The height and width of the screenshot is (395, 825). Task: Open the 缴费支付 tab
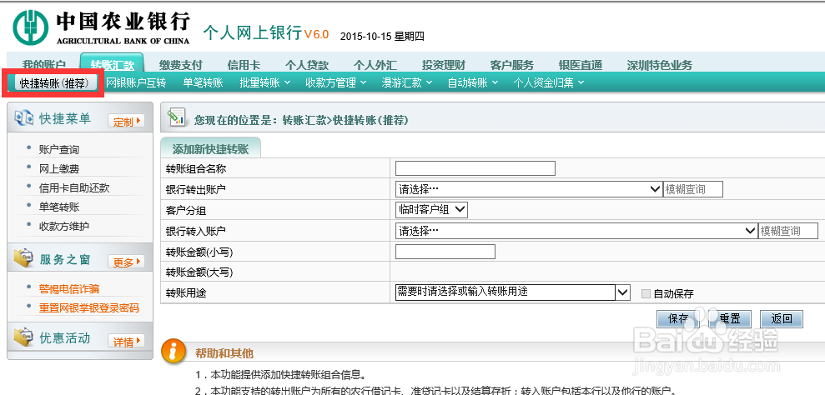pos(180,65)
